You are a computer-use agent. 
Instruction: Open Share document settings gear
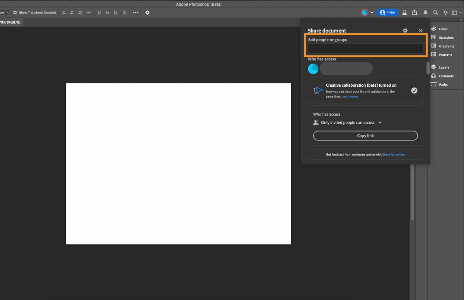[x=405, y=30]
